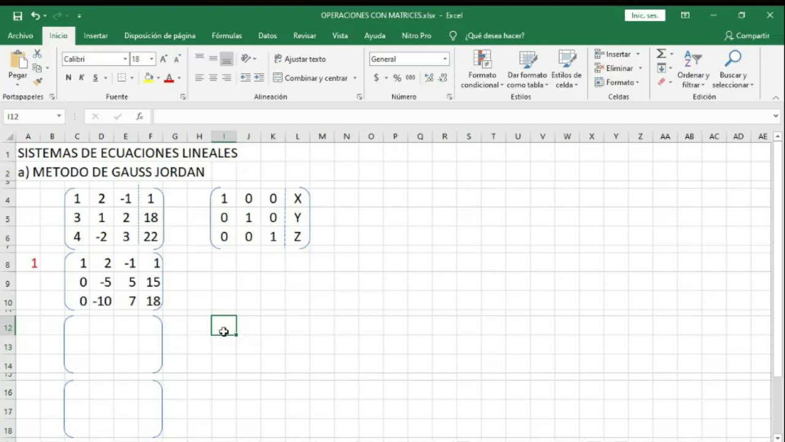Image resolution: width=785 pixels, height=442 pixels.
Task: Toggle bold N formatting
Action: click(x=68, y=78)
